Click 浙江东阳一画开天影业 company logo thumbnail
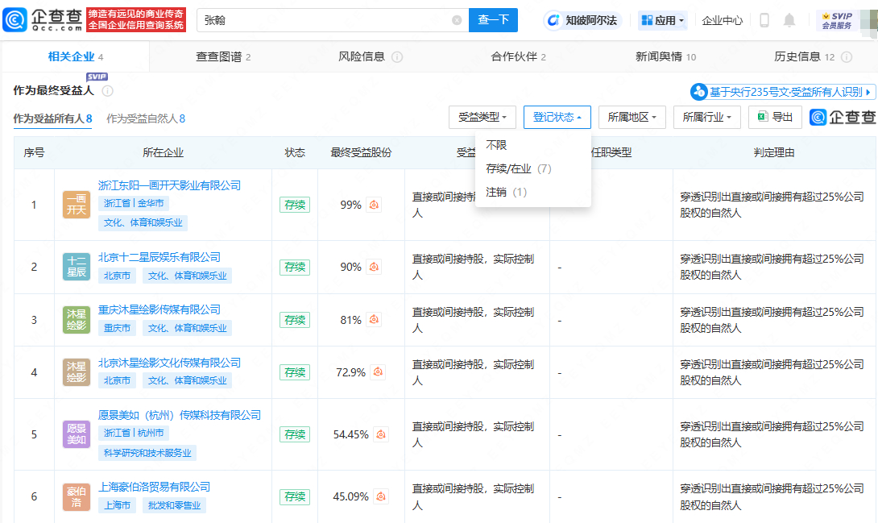 coord(77,205)
